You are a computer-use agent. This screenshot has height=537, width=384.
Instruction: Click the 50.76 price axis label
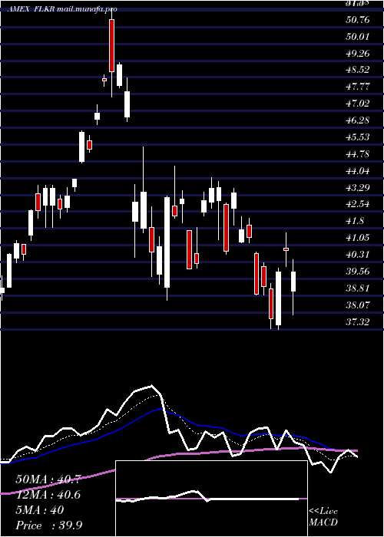[x=358, y=19]
